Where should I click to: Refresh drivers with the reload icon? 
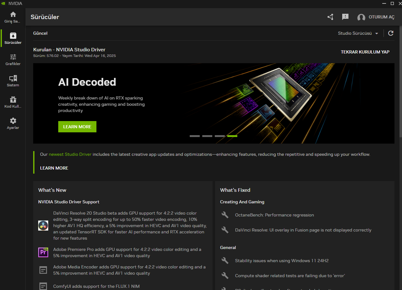(391, 33)
